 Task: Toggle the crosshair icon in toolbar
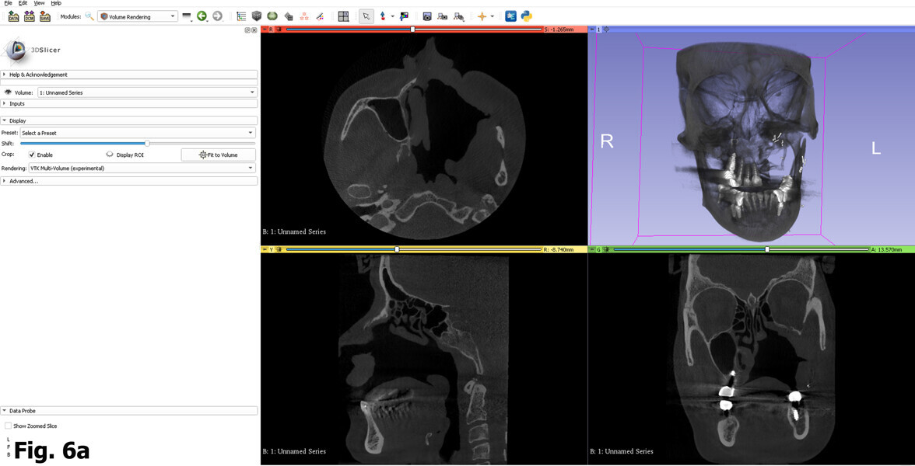tap(482, 16)
